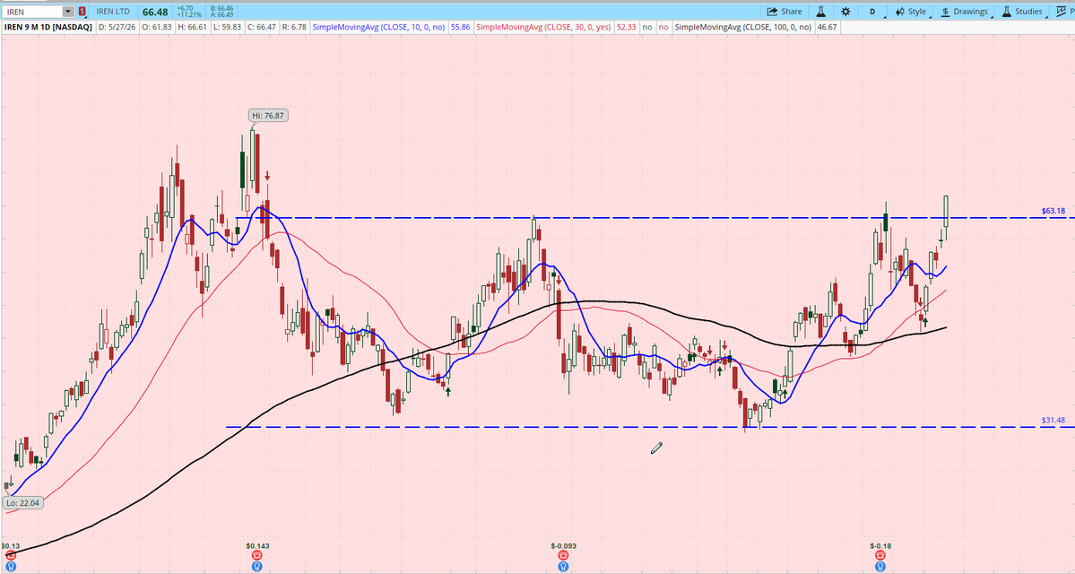1075x574 pixels.
Task: Click the red earnings phone icon under $-0.18
Action: [x=880, y=555]
